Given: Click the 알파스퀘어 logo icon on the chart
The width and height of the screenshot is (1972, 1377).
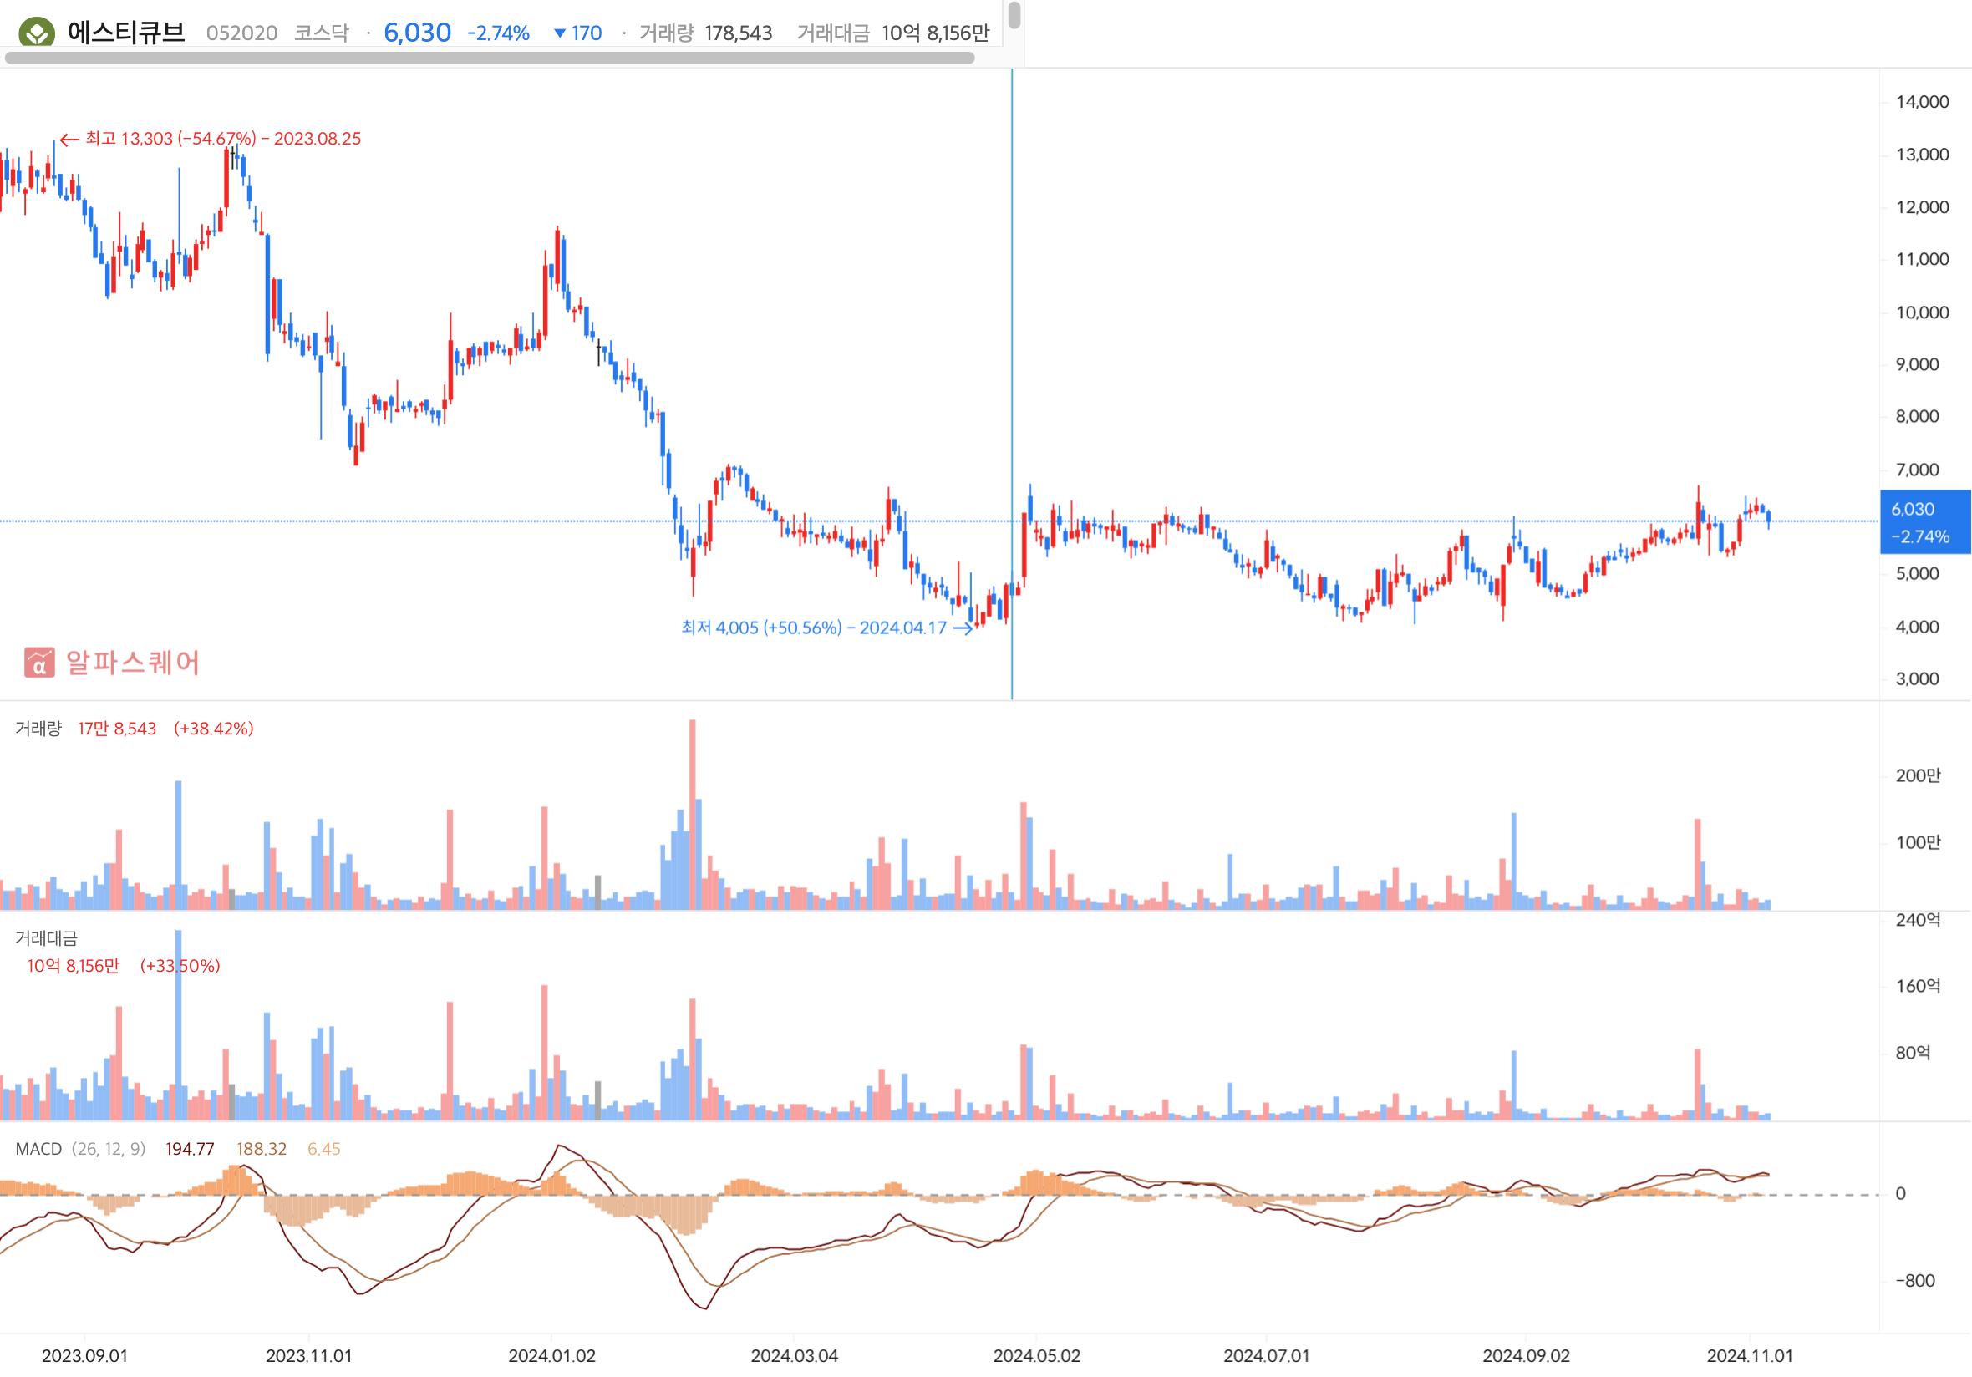Looking at the screenshot, I should point(39,663).
